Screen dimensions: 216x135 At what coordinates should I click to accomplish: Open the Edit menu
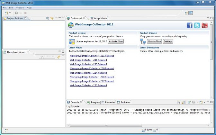11,8
